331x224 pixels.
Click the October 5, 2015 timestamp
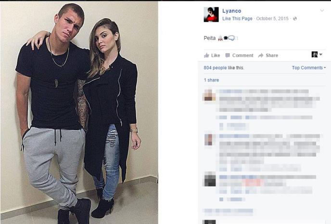click(272, 19)
